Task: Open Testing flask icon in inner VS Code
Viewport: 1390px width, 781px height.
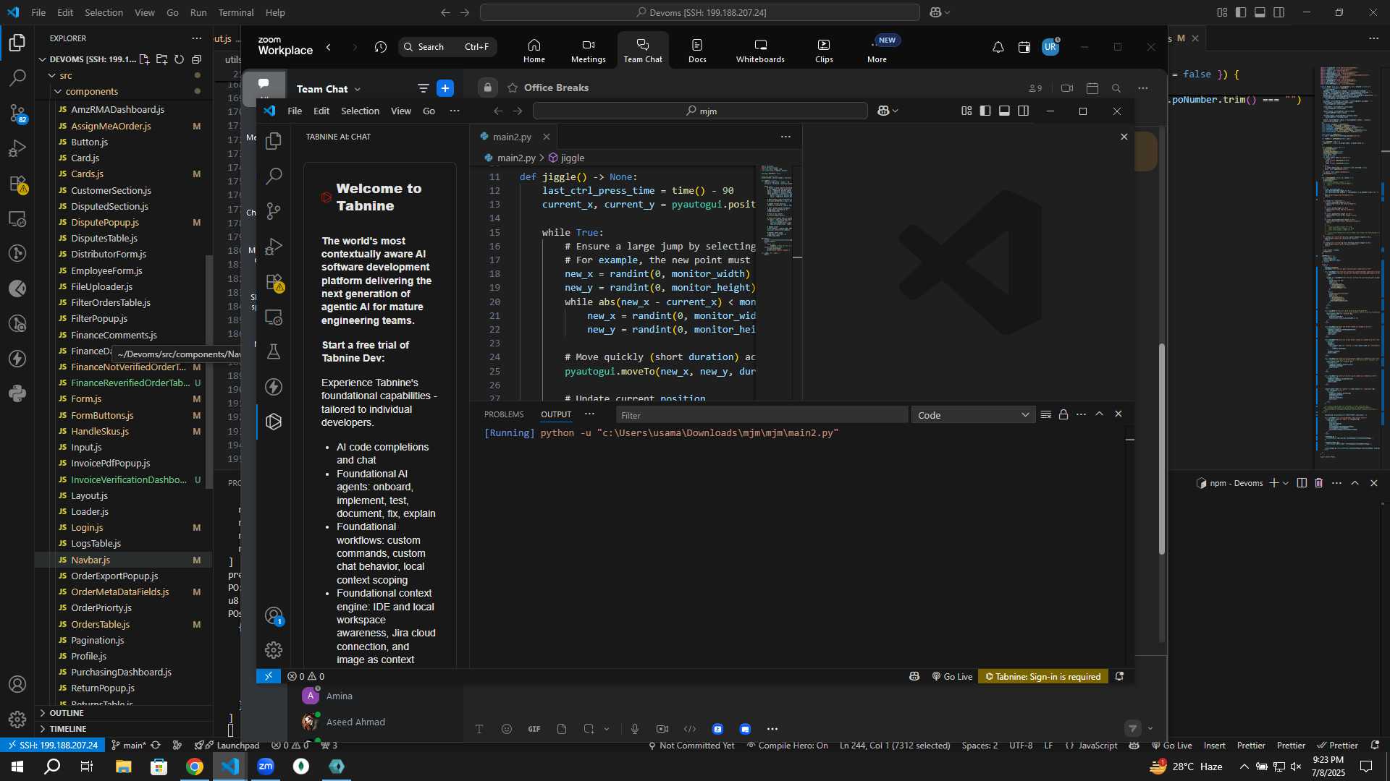Action: (x=274, y=351)
